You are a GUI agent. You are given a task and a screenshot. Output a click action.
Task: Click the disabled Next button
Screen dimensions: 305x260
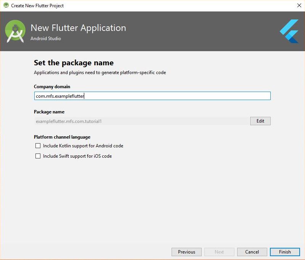219,252
